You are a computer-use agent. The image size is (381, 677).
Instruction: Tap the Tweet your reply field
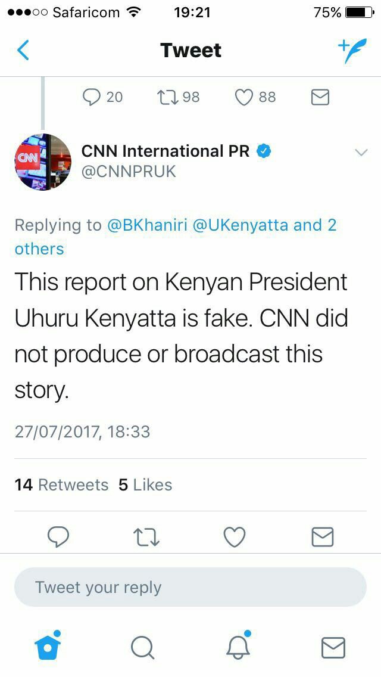tap(190, 587)
